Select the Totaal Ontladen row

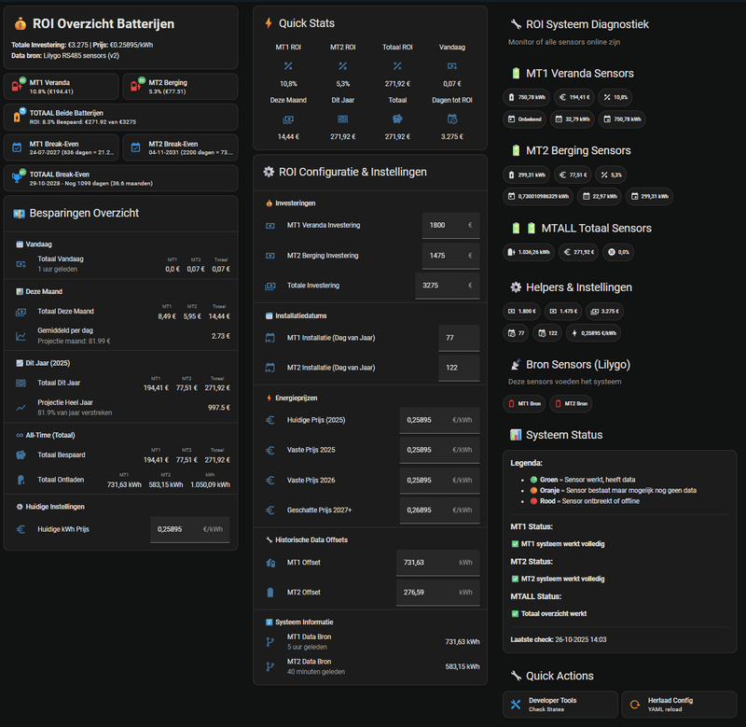point(121,480)
